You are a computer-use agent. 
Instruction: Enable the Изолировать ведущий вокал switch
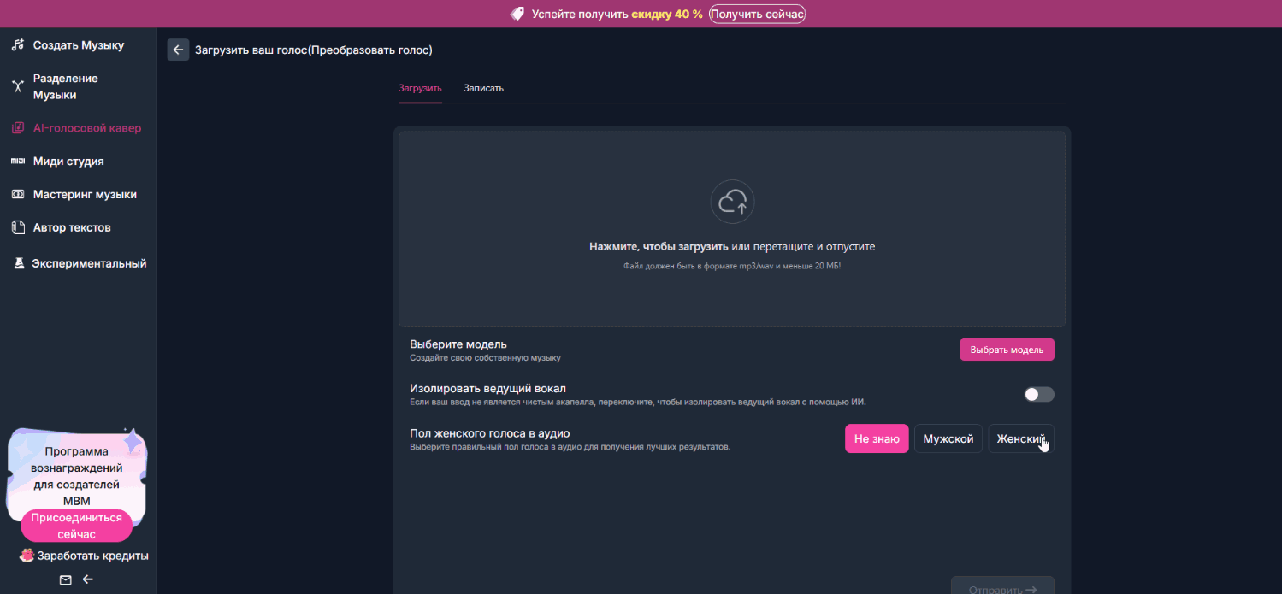(x=1039, y=394)
